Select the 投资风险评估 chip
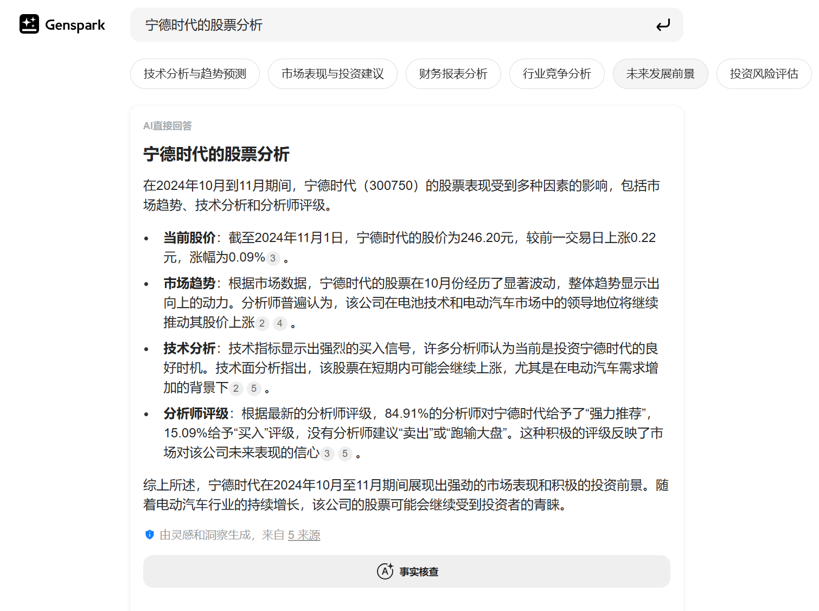This screenshot has height=611, width=819. coord(764,74)
